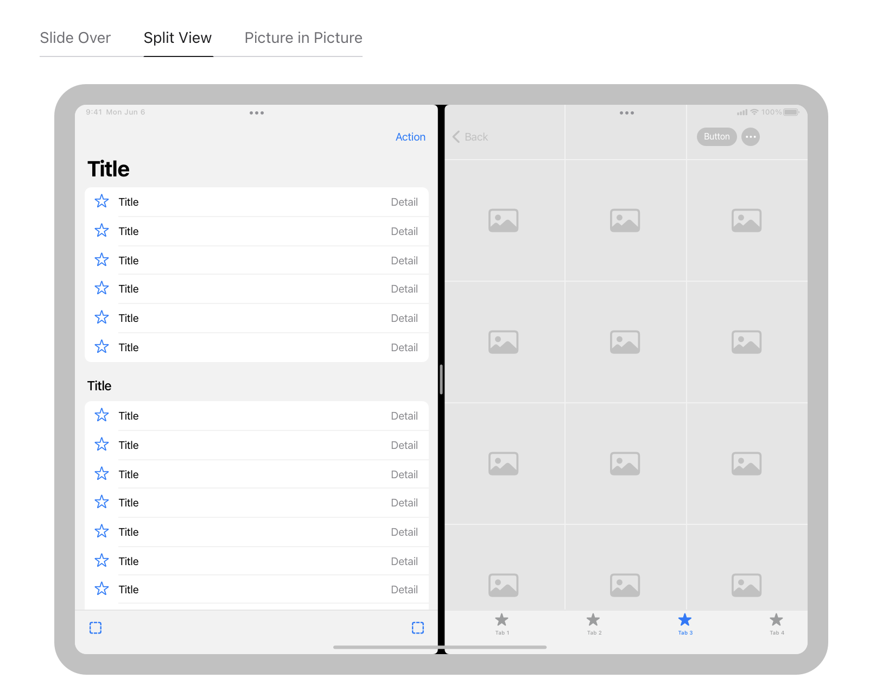Open the top-left image placeholder thumbnail
Screen dimensions: 876x697
point(504,220)
